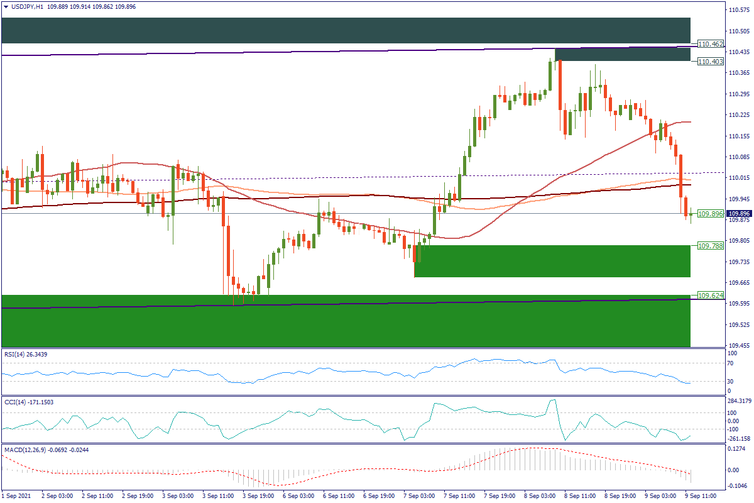Select the RSI 70 level marker
754x503 pixels.
(731, 363)
